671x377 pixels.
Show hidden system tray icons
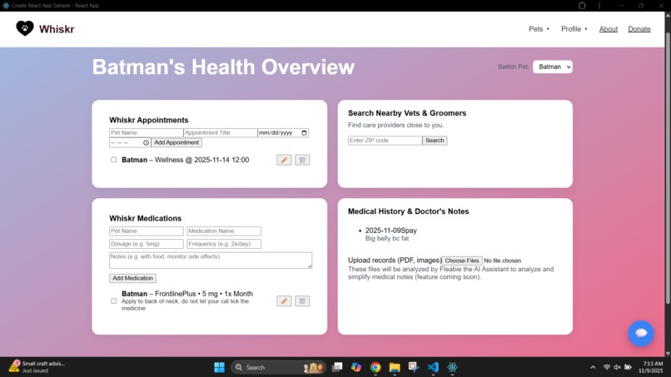point(593,367)
